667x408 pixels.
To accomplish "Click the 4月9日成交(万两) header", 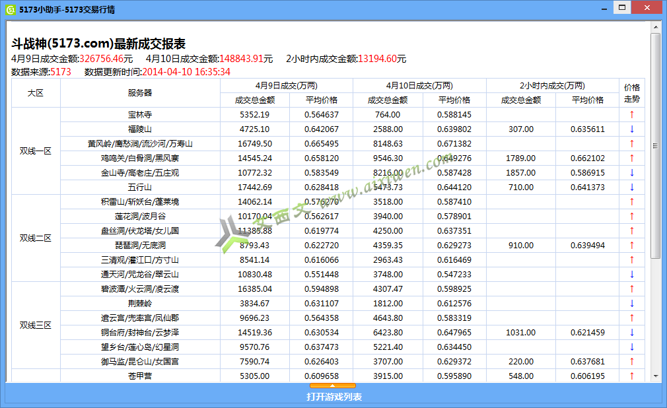I will 287,86.
